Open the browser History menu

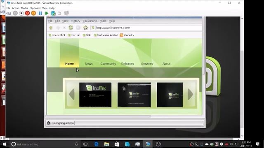75,21
